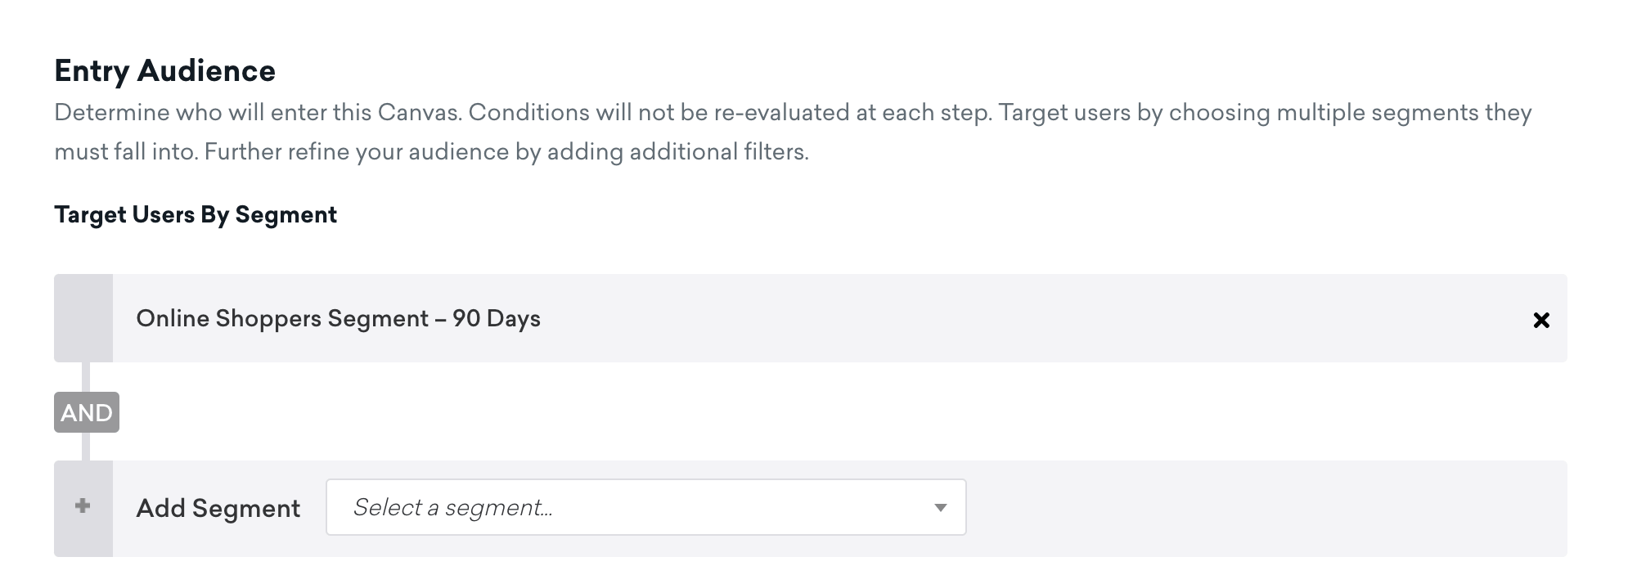Click the AND operator badge
1628x584 pixels.
pos(87,412)
